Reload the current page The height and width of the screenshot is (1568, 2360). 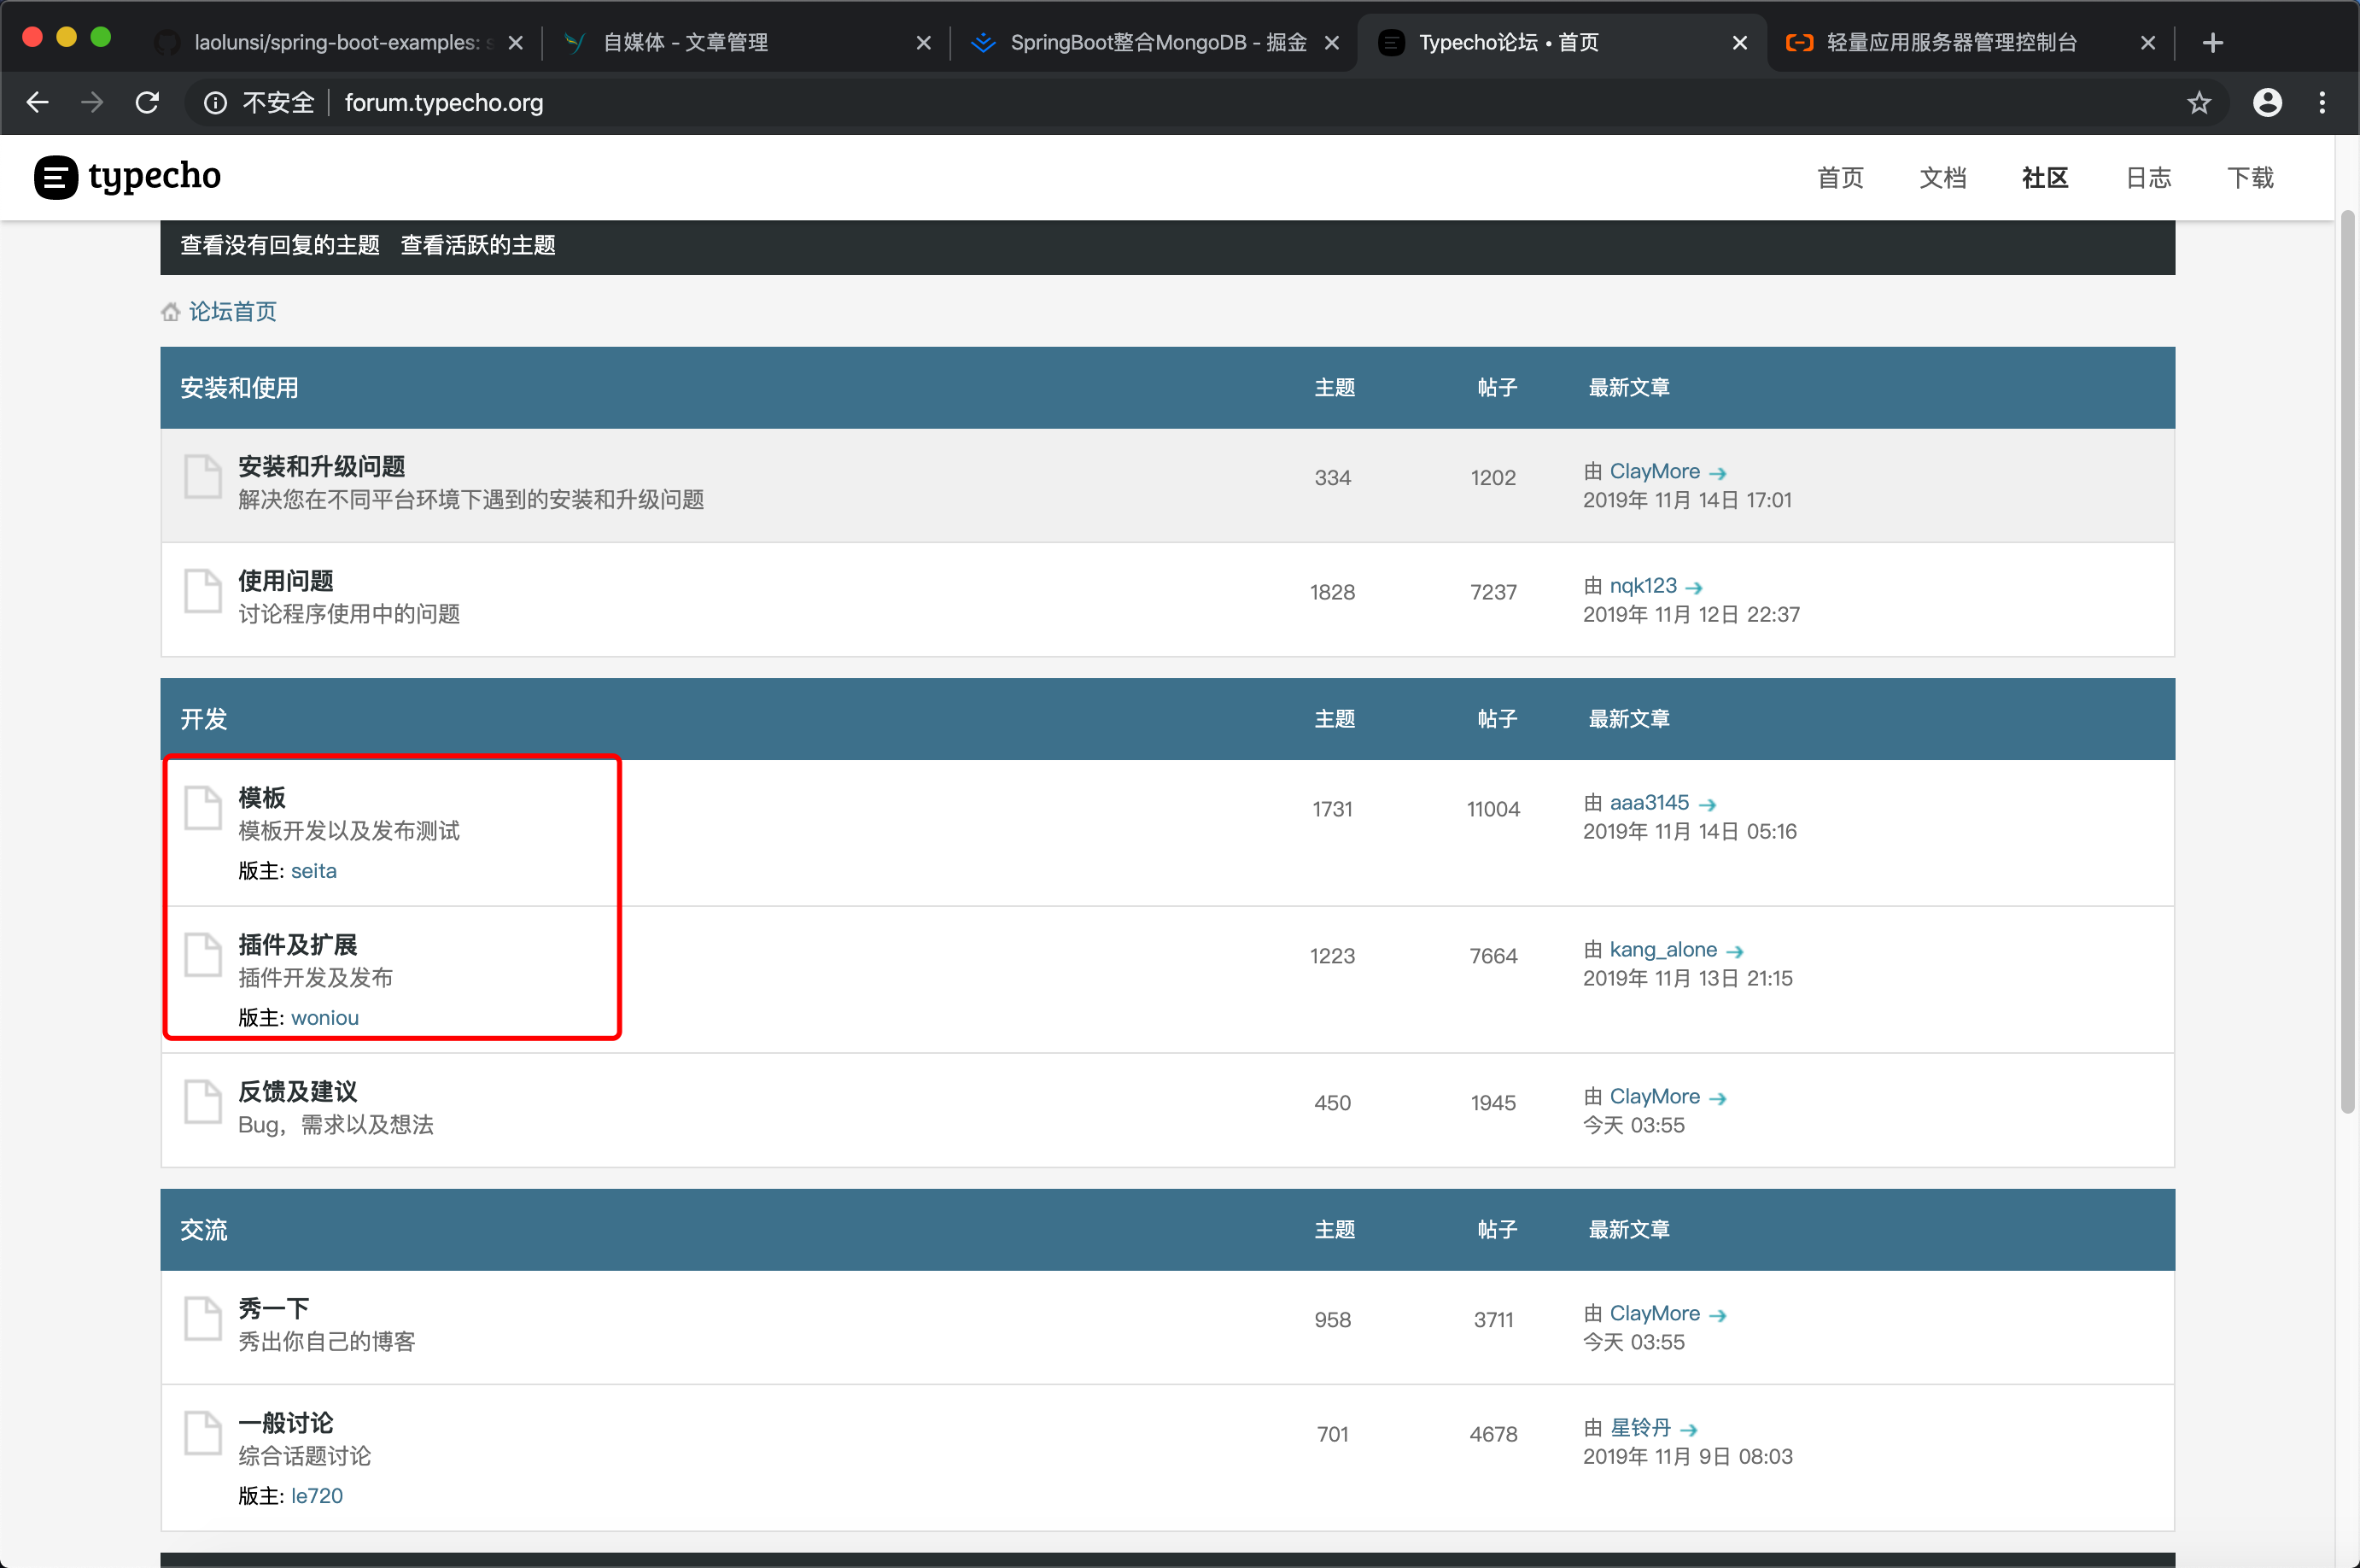pos(147,102)
